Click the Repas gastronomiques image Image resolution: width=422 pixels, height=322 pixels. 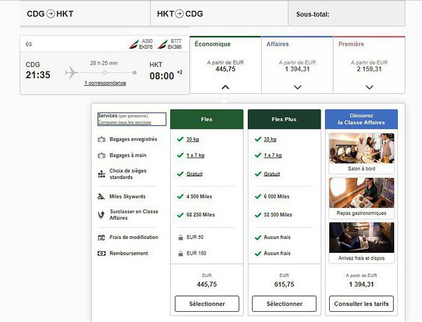point(362,193)
